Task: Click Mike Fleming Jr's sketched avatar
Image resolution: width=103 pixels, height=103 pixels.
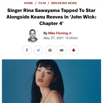Action: pyautogui.click(x=32, y=36)
